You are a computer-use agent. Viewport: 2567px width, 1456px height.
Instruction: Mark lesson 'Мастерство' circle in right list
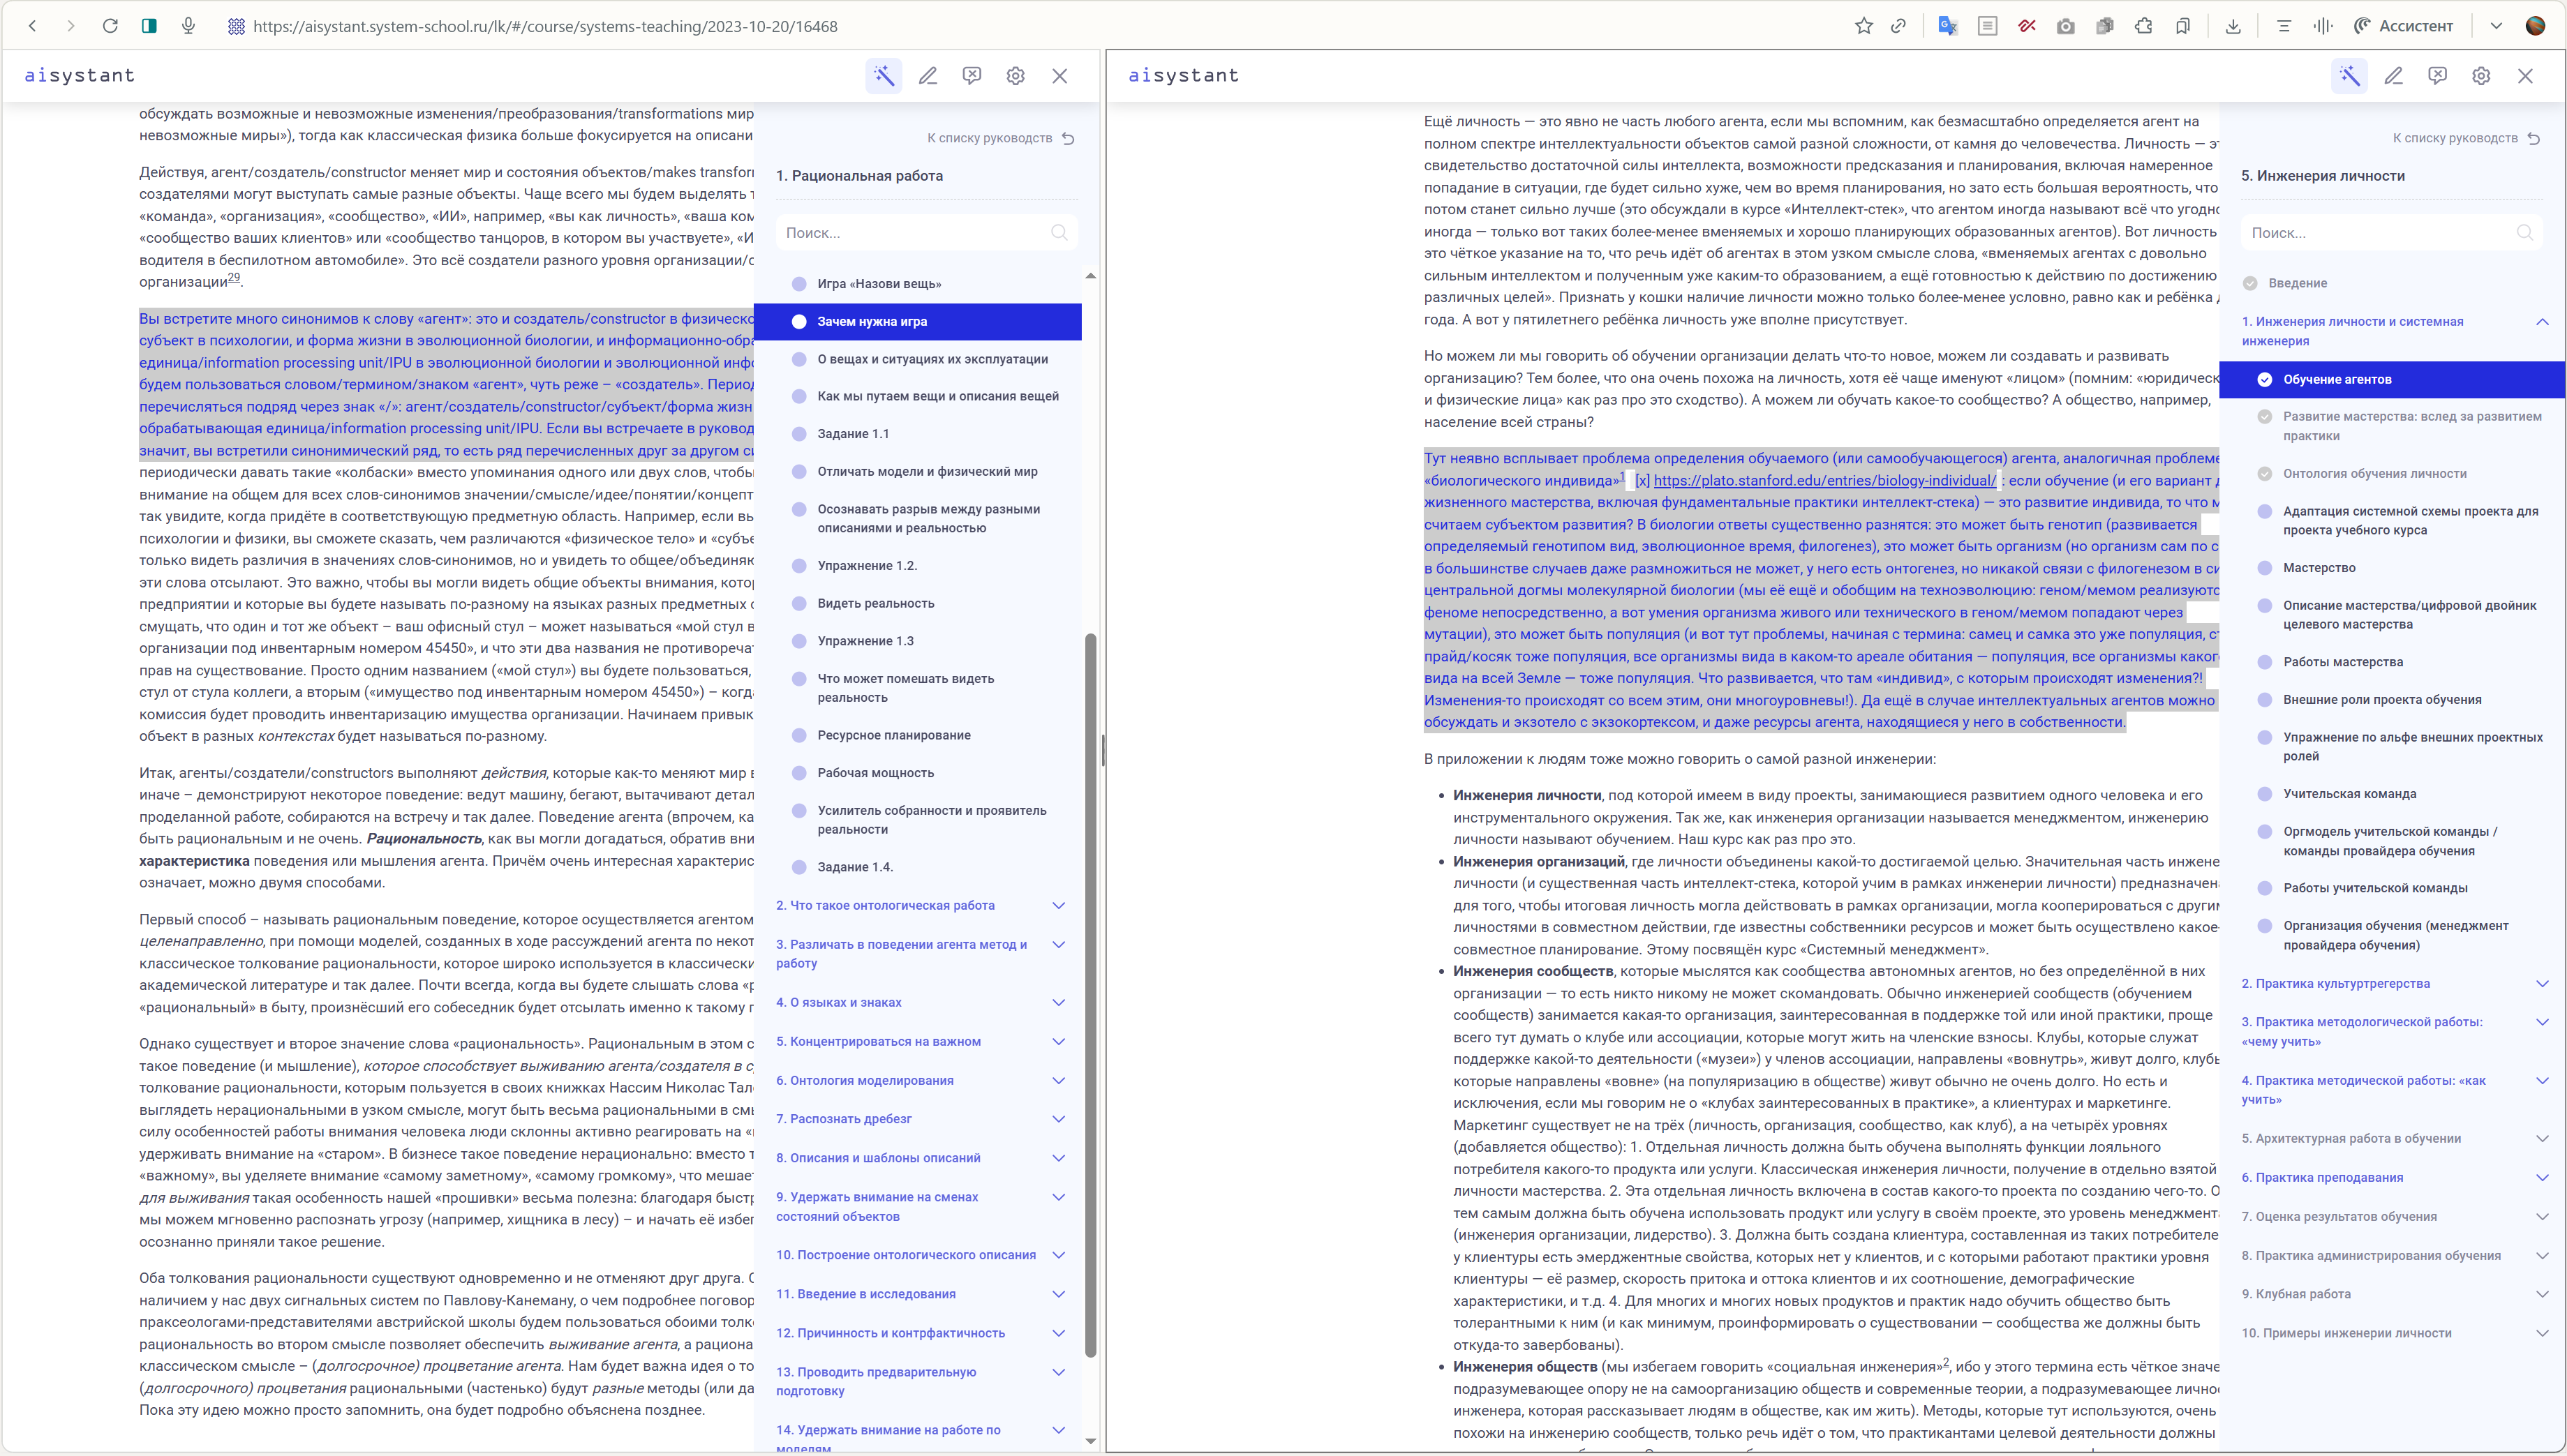[x=2265, y=568]
